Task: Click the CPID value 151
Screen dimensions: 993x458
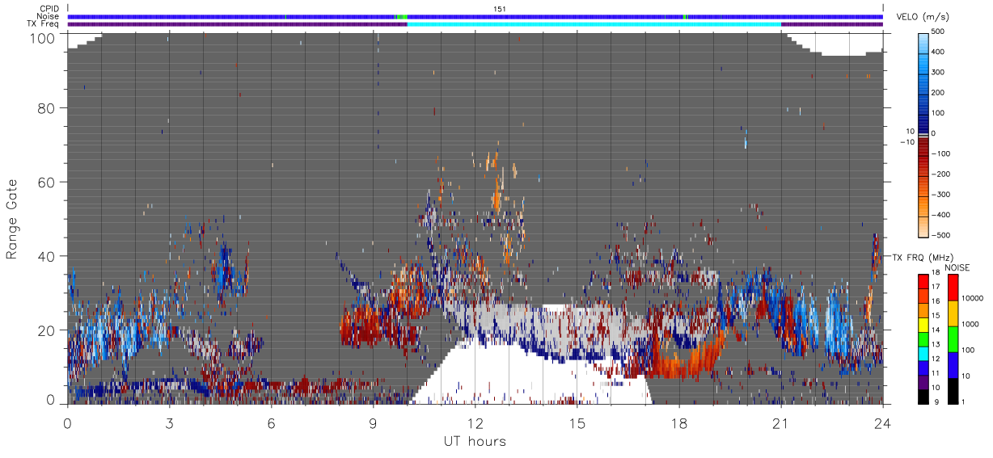Action: 499,9
